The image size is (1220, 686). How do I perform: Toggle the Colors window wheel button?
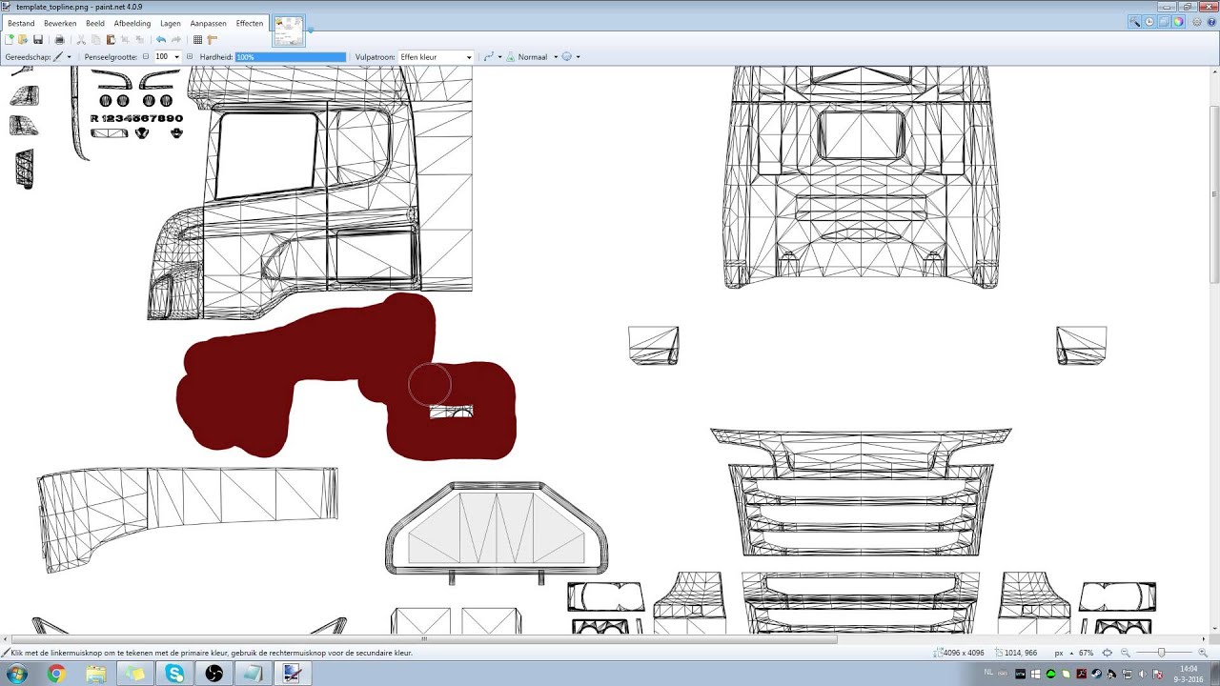[x=1178, y=22]
